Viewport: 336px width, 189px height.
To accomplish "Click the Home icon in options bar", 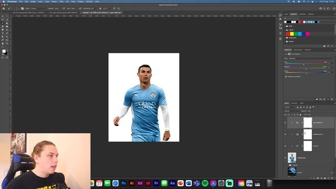I will point(4,8).
